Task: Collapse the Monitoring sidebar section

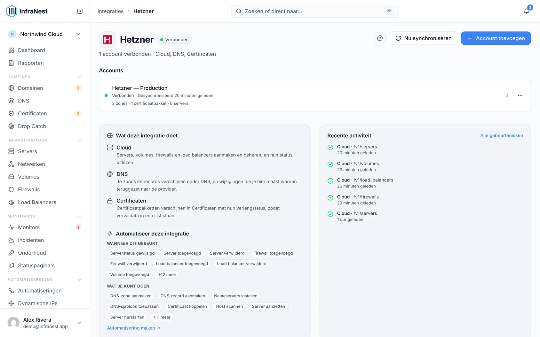Action: pyautogui.click(x=79, y=216)
